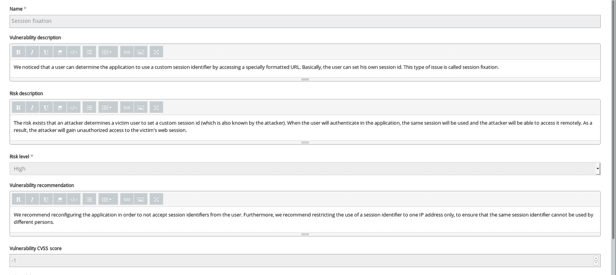Apply bold formatting in Vulnerability description editor
This screenshot has height=275, width=616.
click(x=18, y=51)
